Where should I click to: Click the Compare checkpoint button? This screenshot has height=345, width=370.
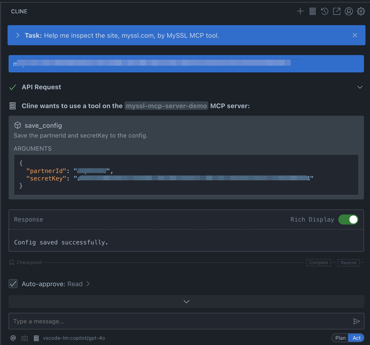point(319,263)
